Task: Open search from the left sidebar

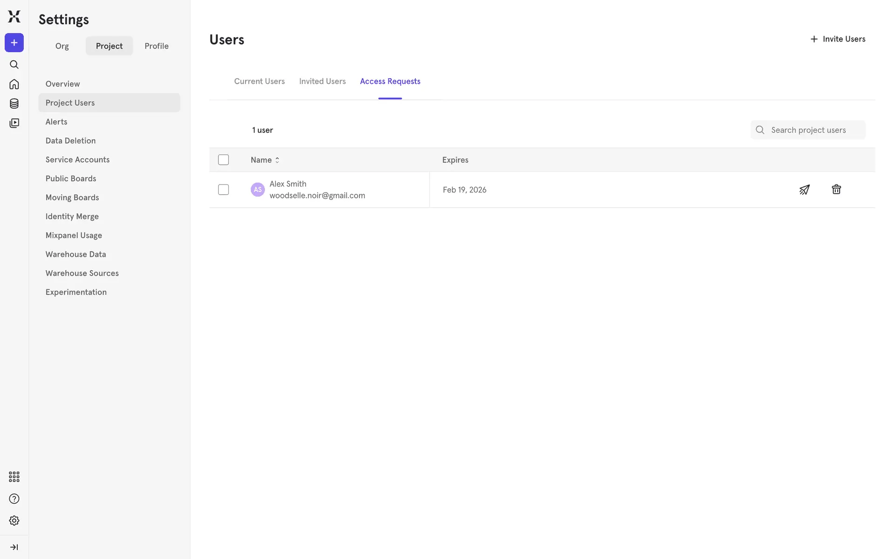Action: point(14,65)
